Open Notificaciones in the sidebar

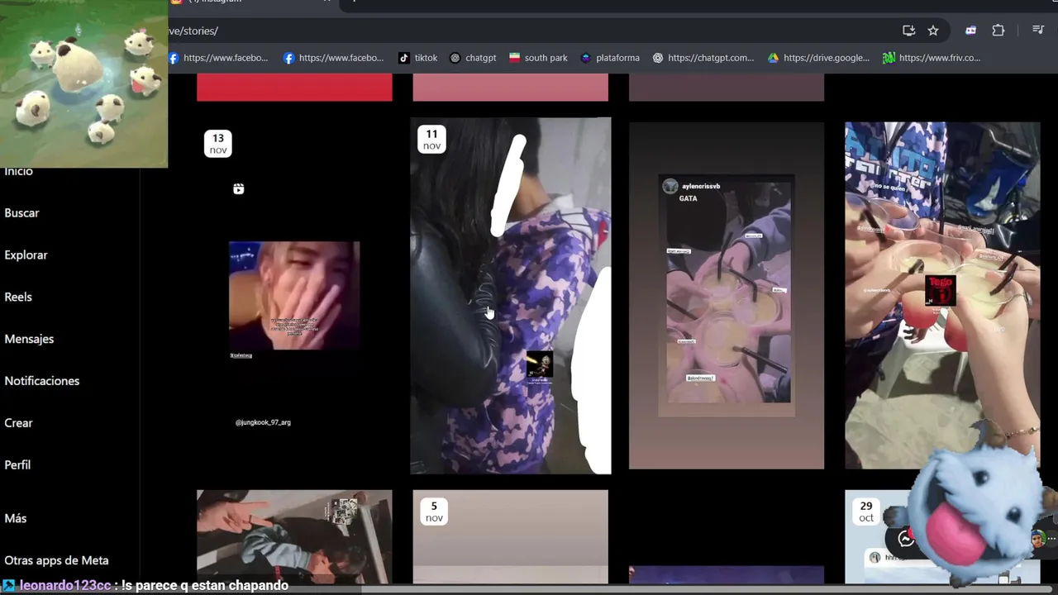[x=42, y=381]
